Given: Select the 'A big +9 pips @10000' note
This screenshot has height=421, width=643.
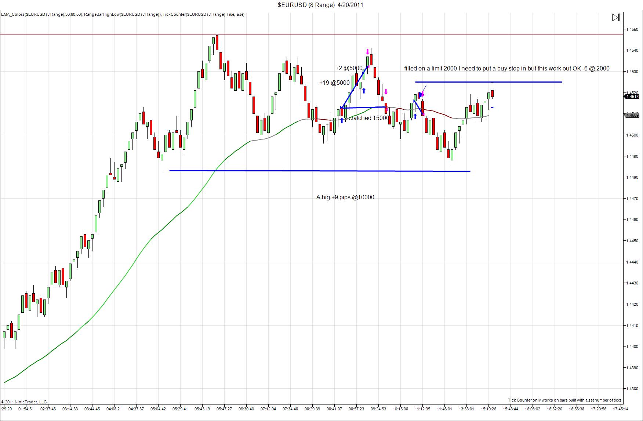Looking at the screenshot, I should 345,197.
